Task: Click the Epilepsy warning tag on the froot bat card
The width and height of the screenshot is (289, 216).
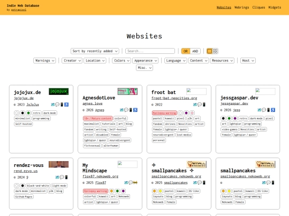Action: pyautogui.click(x=164, y=113)
